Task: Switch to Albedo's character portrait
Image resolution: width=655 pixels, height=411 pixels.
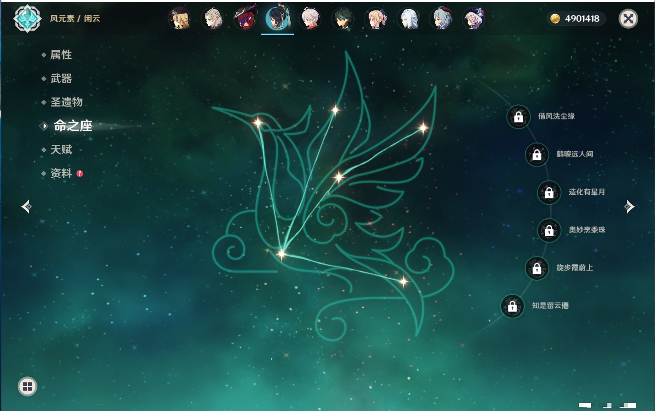Action: (x=212, y=19)
